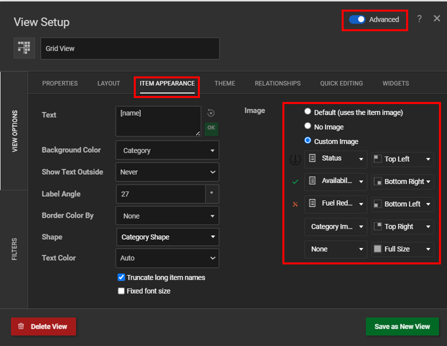Open the None image source dropdown
The width and height of the screenshot is (447, 346).
coord(336,249)
